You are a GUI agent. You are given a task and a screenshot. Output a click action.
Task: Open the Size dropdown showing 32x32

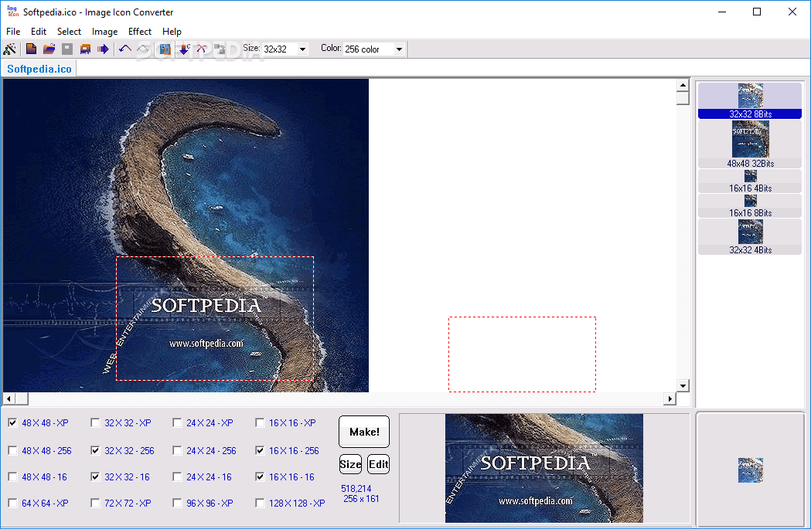[x=302, y=49]
